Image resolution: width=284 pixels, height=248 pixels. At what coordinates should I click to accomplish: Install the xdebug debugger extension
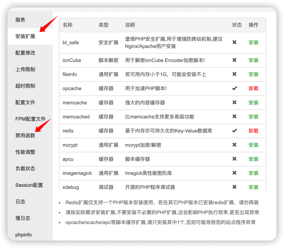(253, 187)
